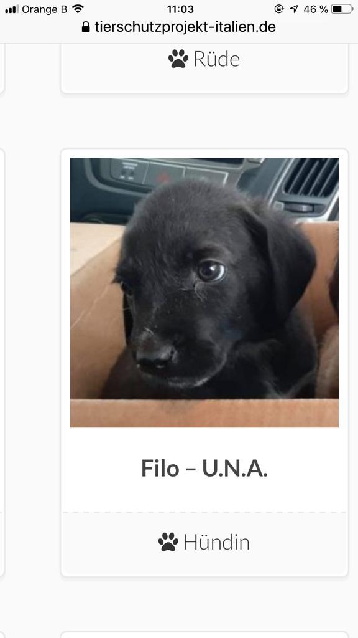Tap the cellular signal bars icon

click(x=12, y=9)
